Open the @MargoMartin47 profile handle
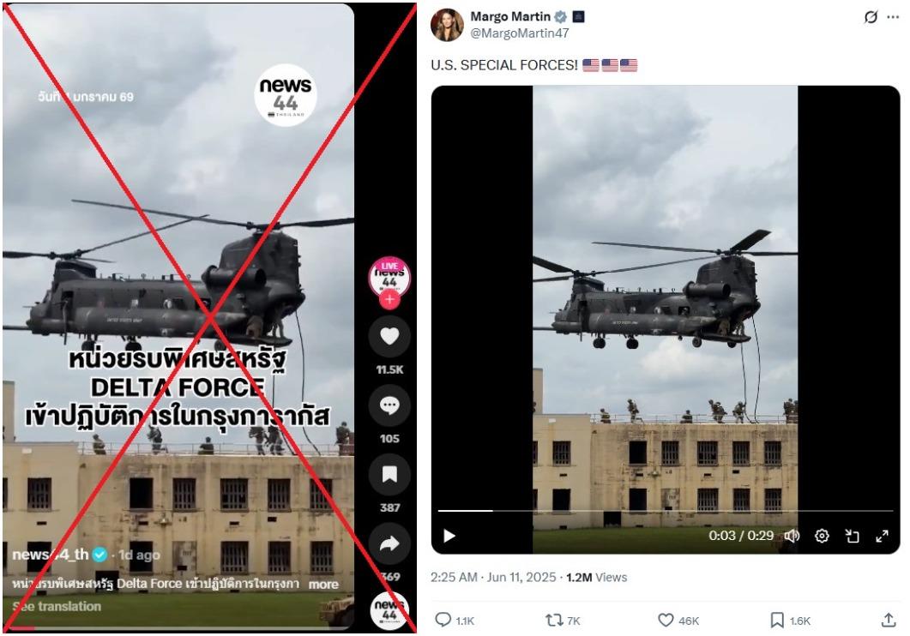The image size is (910, 636). click(x=520, y=33)
